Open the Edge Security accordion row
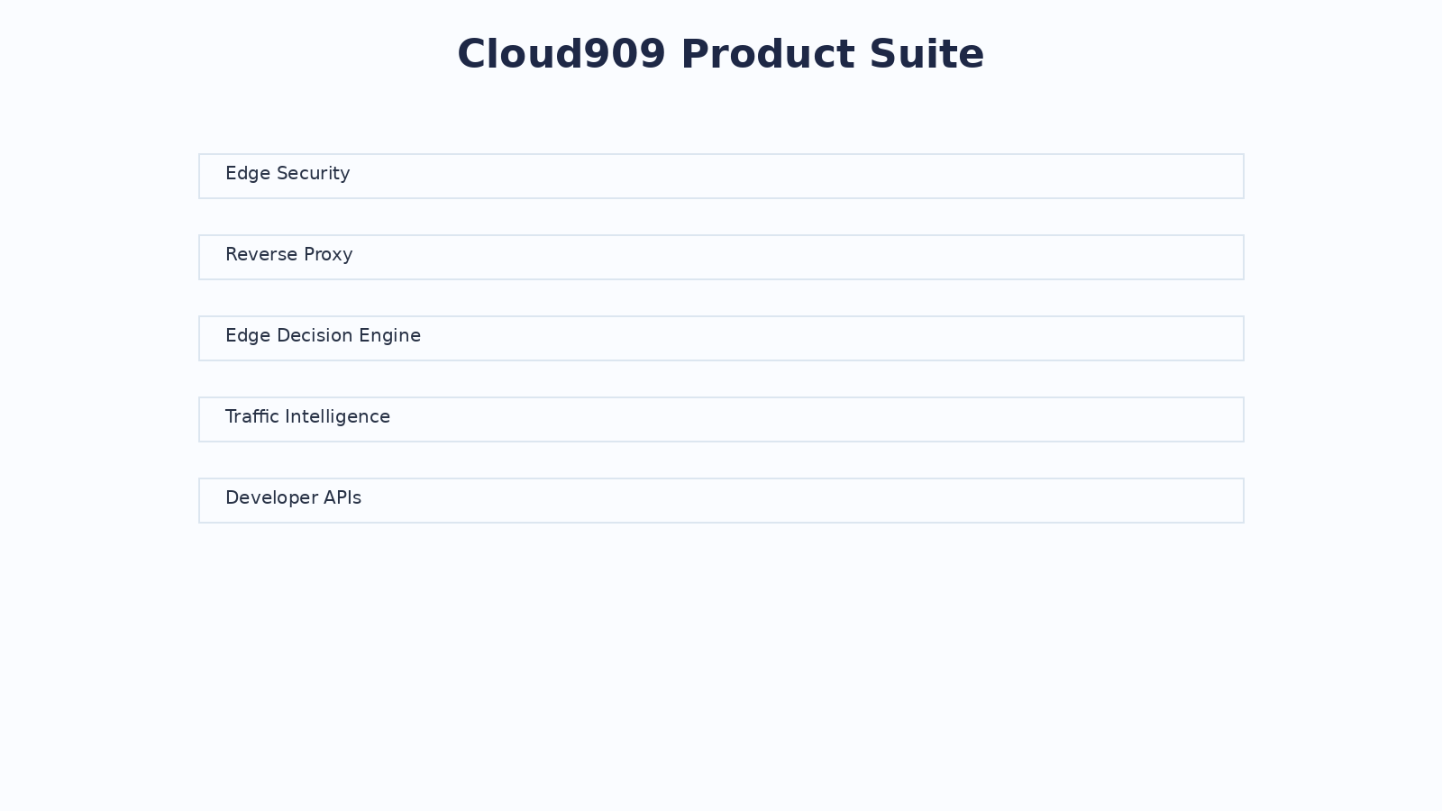Screen dimensions: 1442x811 721,176
